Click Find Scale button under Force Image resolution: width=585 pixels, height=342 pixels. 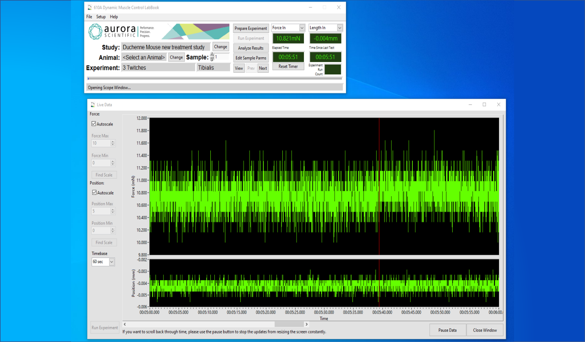click(104, 175)
